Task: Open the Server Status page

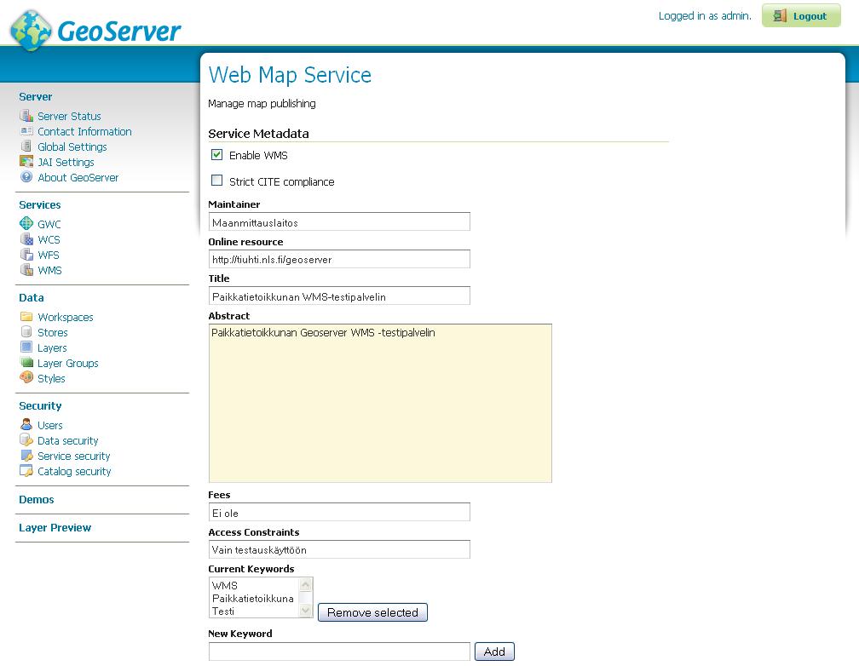Action: click(69, 116)
